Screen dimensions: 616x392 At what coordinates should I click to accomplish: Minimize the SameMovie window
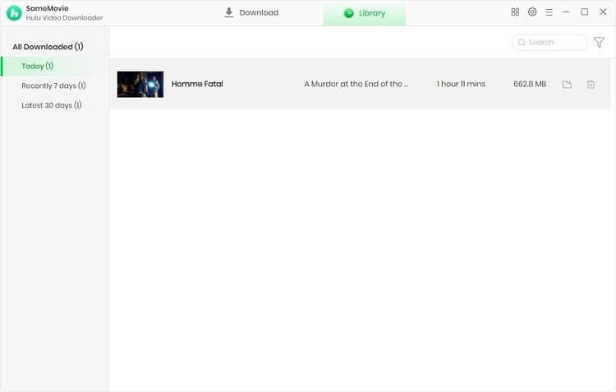[566, 12]
